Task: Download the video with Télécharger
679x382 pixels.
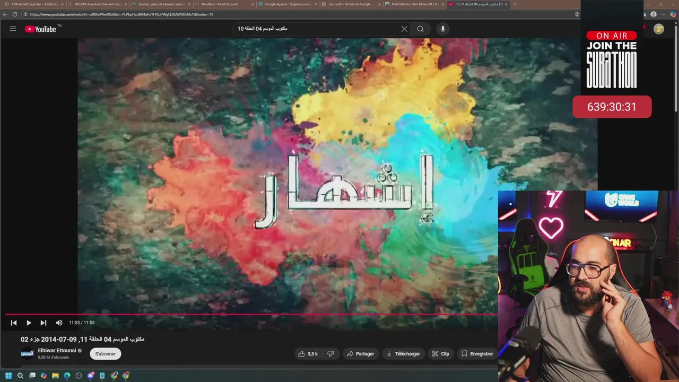Action: [403, 354]
